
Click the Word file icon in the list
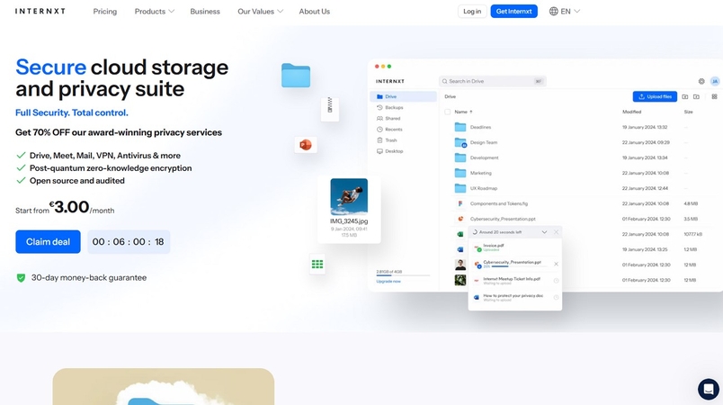point(460,249)
